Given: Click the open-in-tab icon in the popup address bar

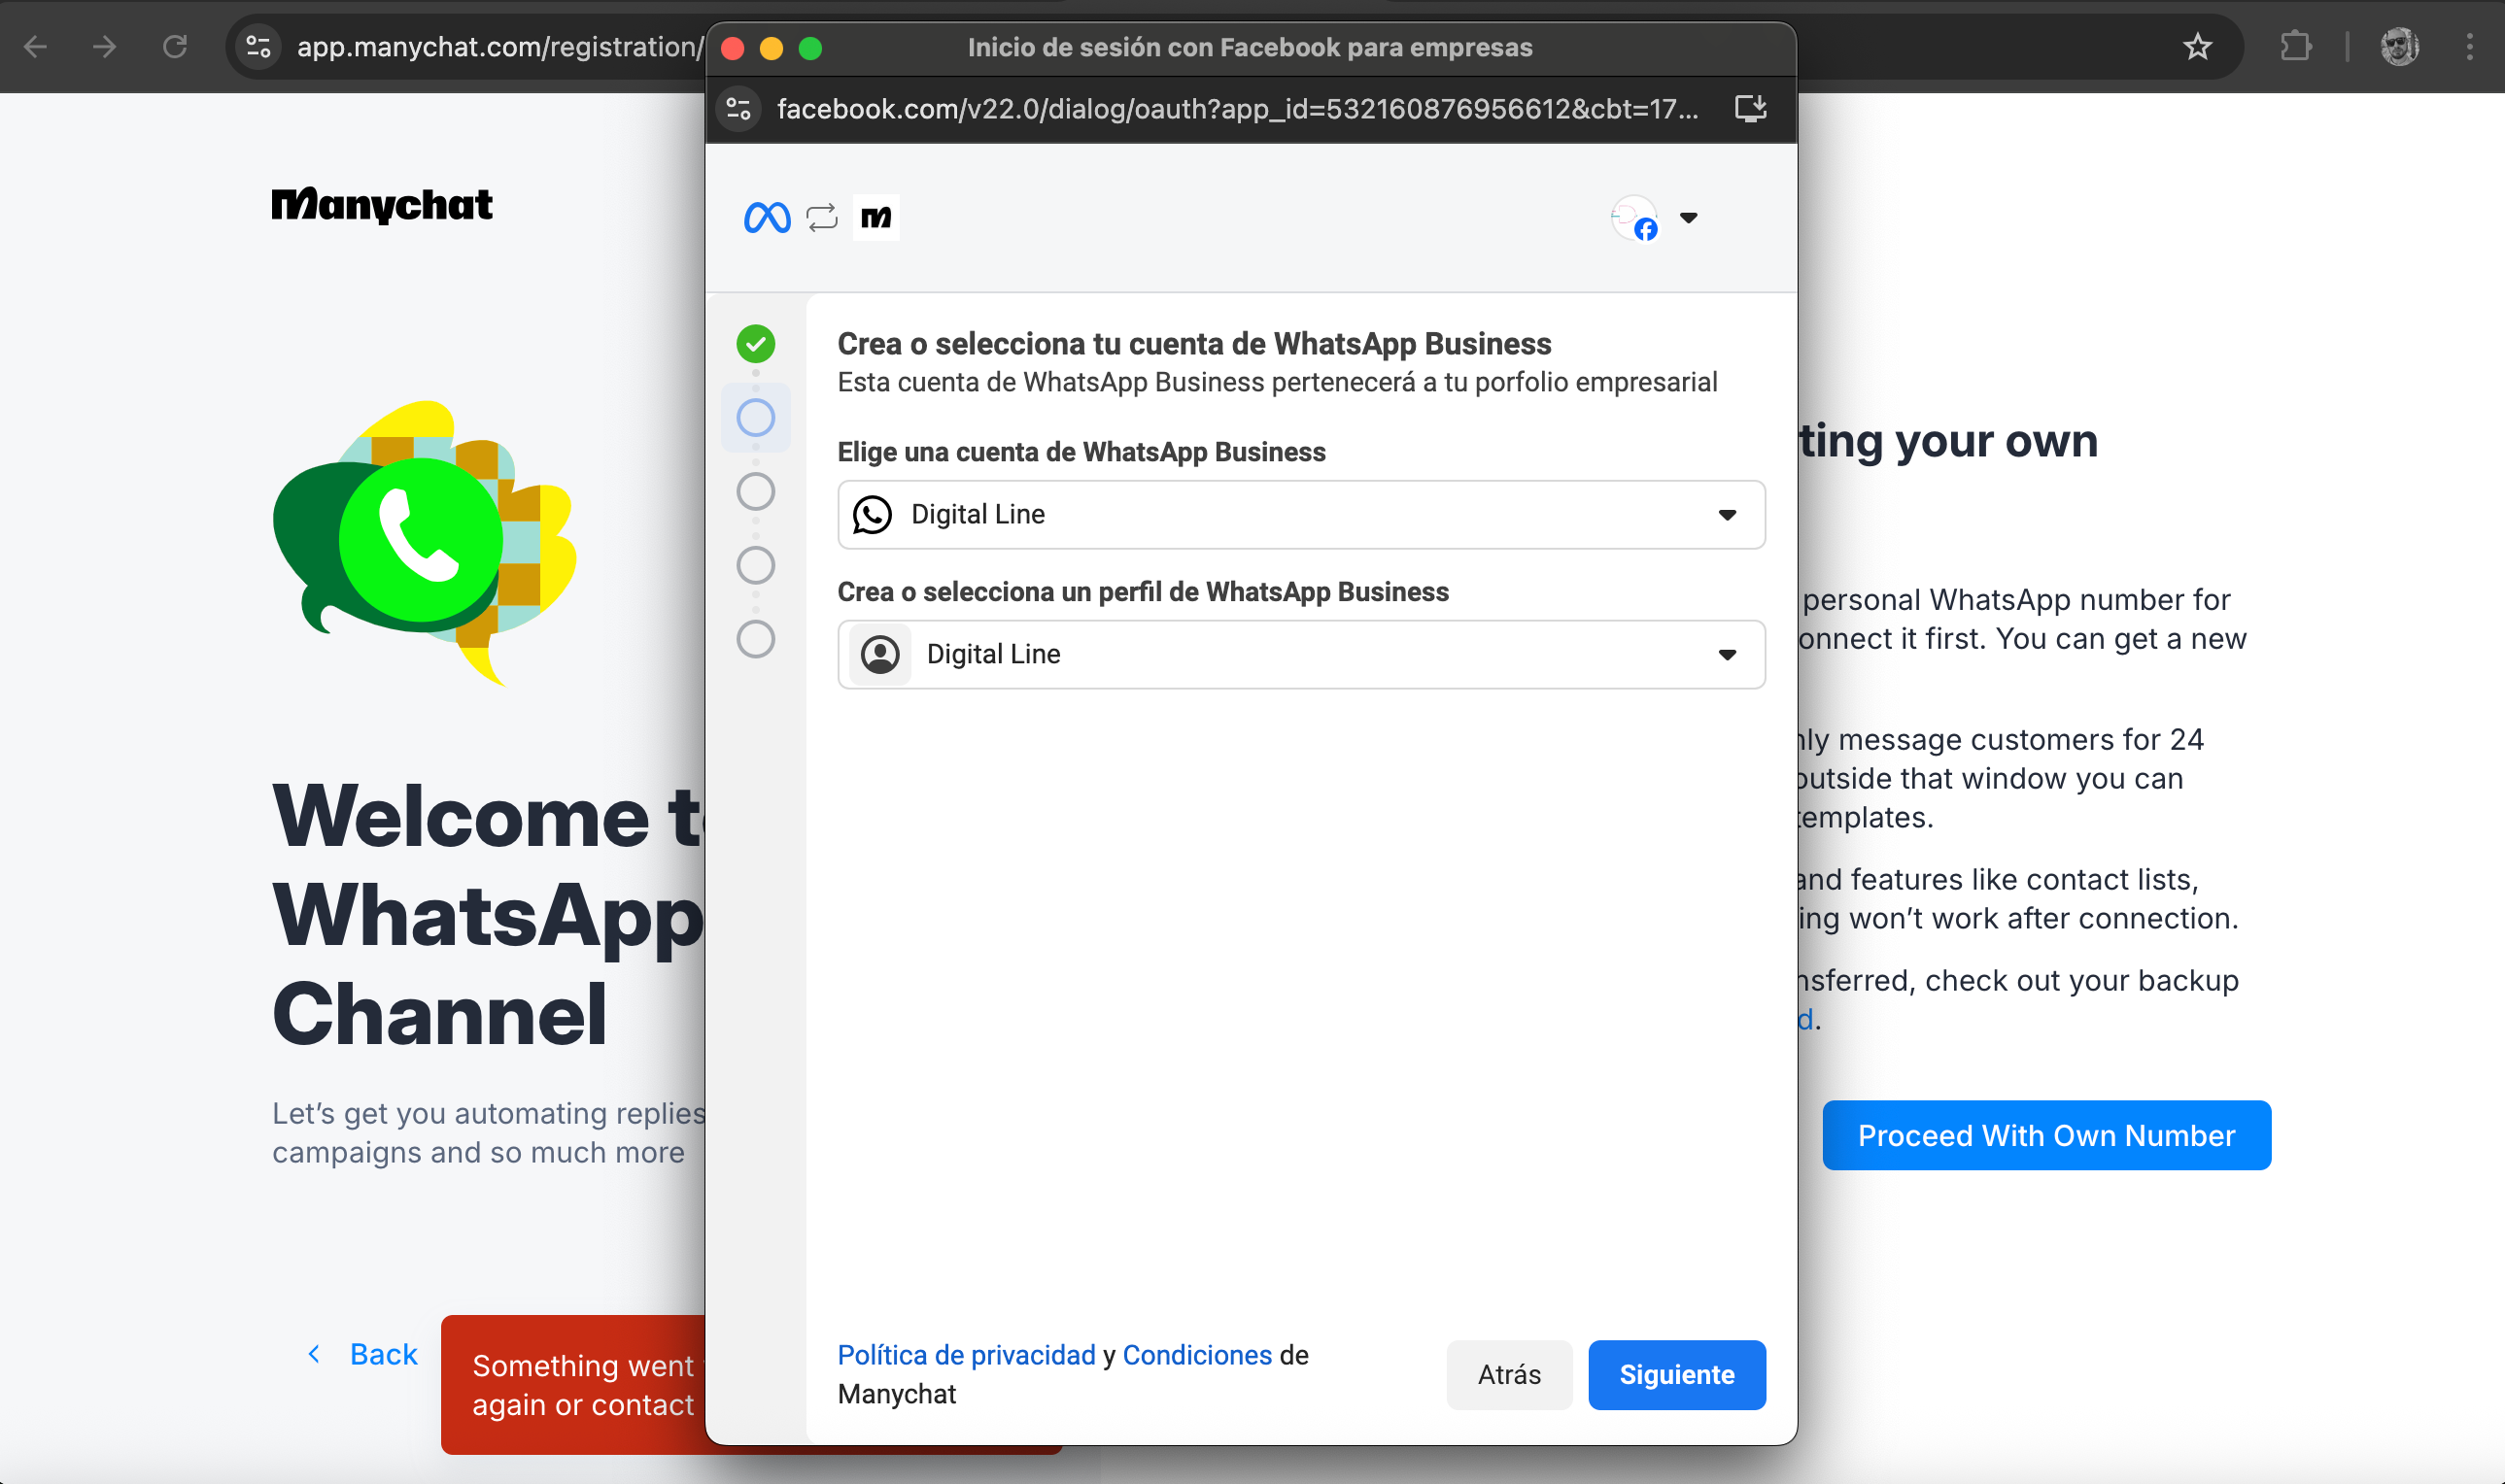Looking at the screenshot, I should 1750,108.
